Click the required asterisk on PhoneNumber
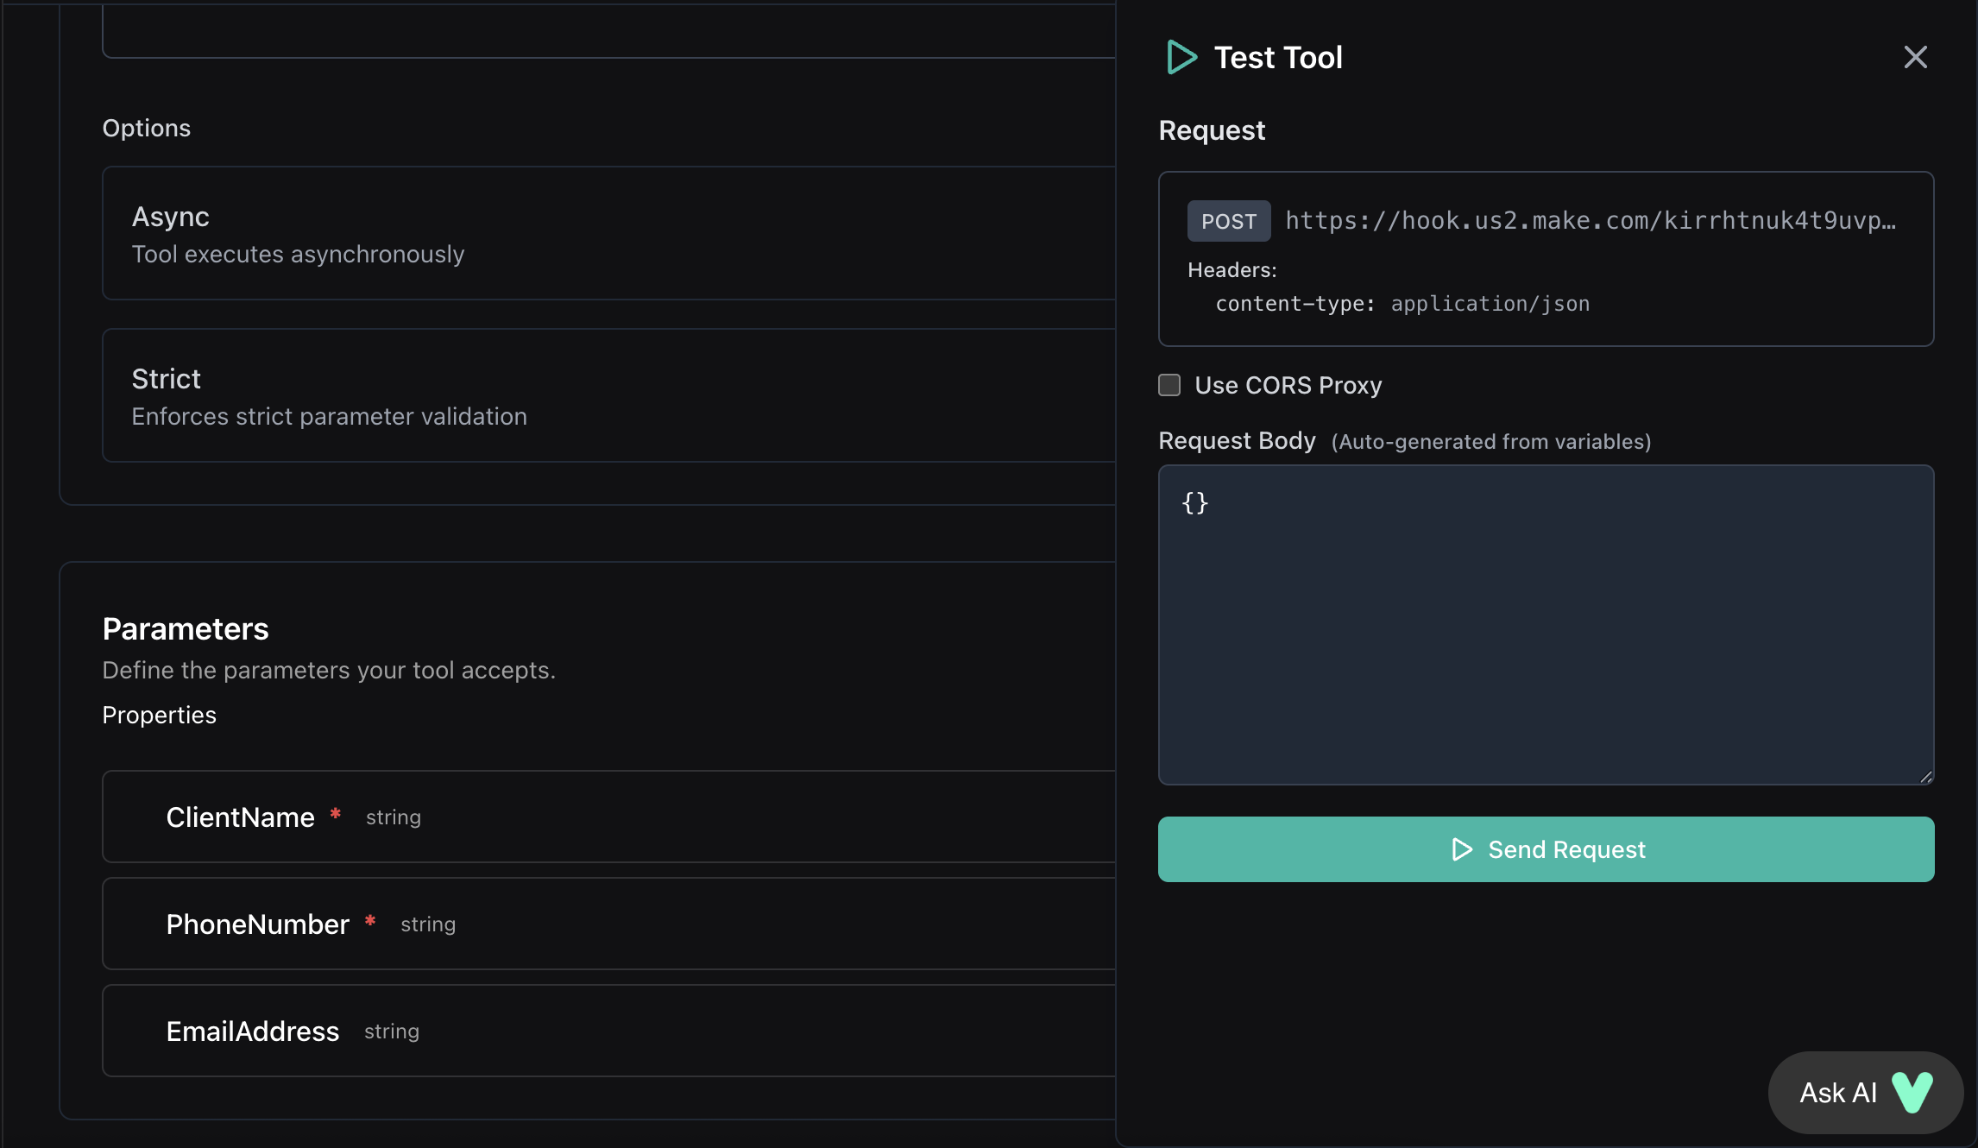 click(x=371, y=922)
